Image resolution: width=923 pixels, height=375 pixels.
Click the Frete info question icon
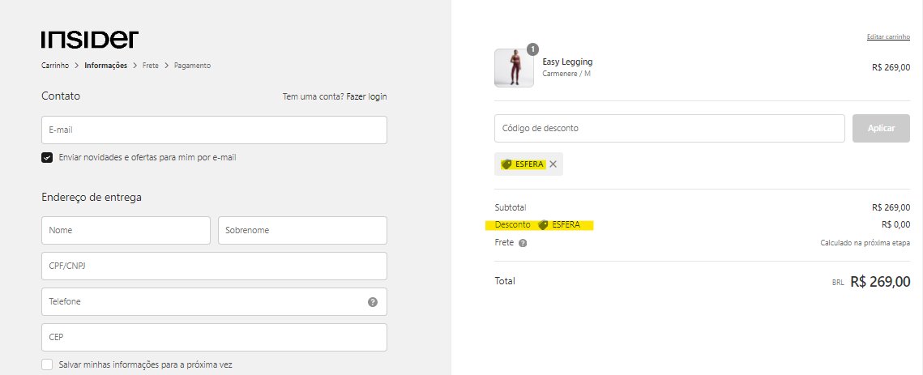pos(523,243)
